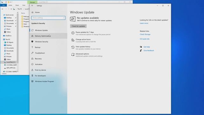The height and width of the screenshot is (115, 204).
Task: Click the search magnifier in Find a setting
Action: 64,18
